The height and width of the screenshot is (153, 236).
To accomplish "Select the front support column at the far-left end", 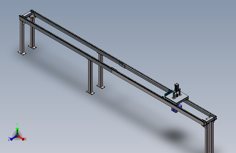I will [x=22, y=37].
